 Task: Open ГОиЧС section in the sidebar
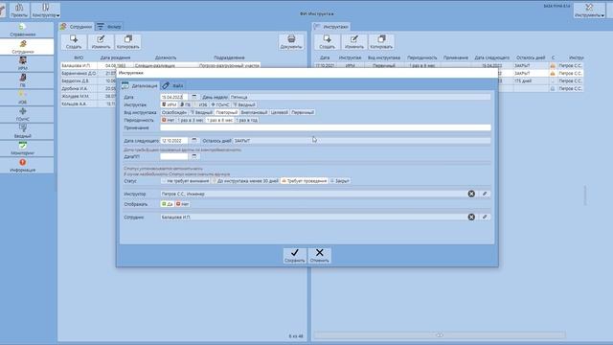click(23, 115)
